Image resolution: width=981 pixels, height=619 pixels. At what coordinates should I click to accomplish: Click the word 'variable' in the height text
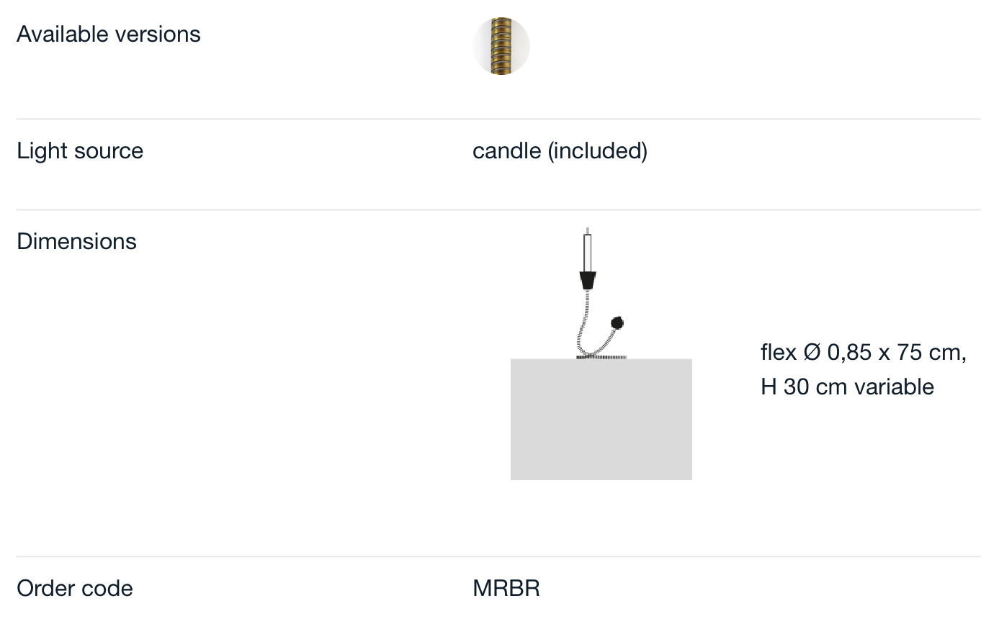(x=894, y=387)
